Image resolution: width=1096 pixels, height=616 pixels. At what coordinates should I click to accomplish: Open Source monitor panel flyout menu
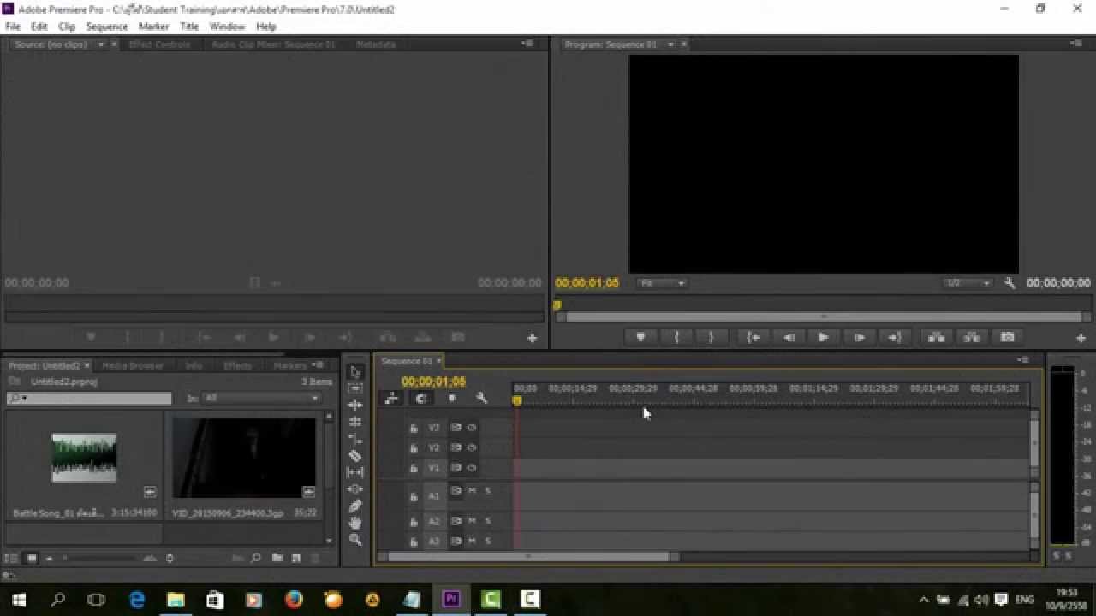(x=526, y=44)
